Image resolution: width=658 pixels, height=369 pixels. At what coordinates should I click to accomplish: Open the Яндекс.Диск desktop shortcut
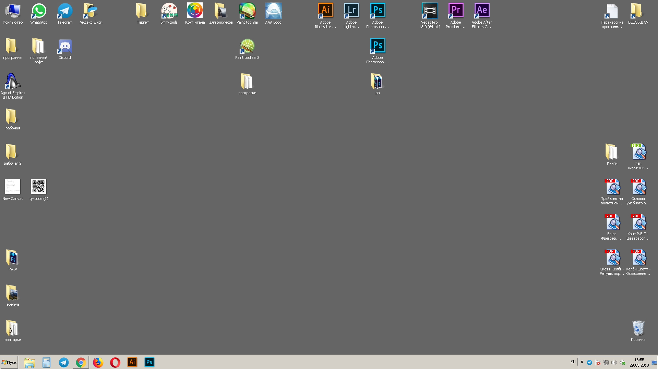[x=91, y=14]
